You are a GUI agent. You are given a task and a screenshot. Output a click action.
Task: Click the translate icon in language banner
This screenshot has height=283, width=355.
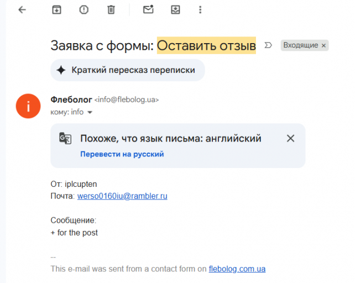point(65,139)
